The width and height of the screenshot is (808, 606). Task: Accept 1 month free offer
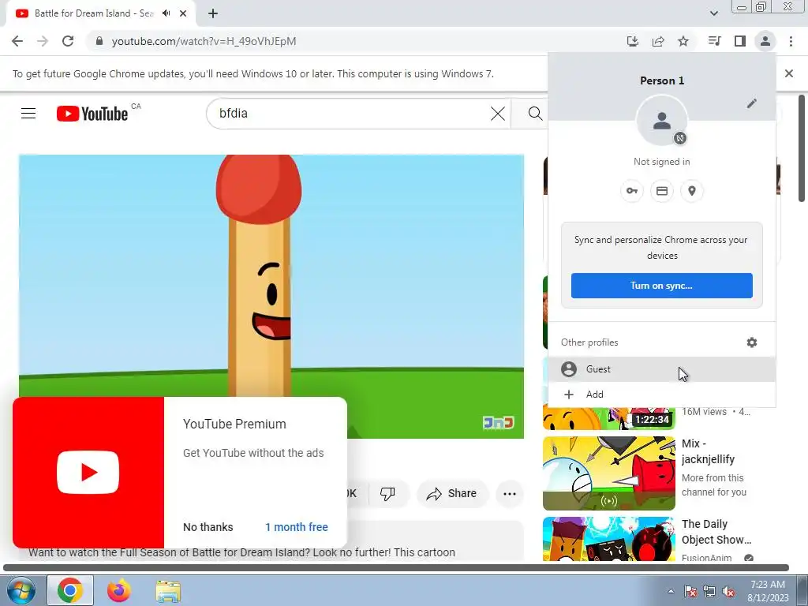pyautogui.click(x=297, y=527)
